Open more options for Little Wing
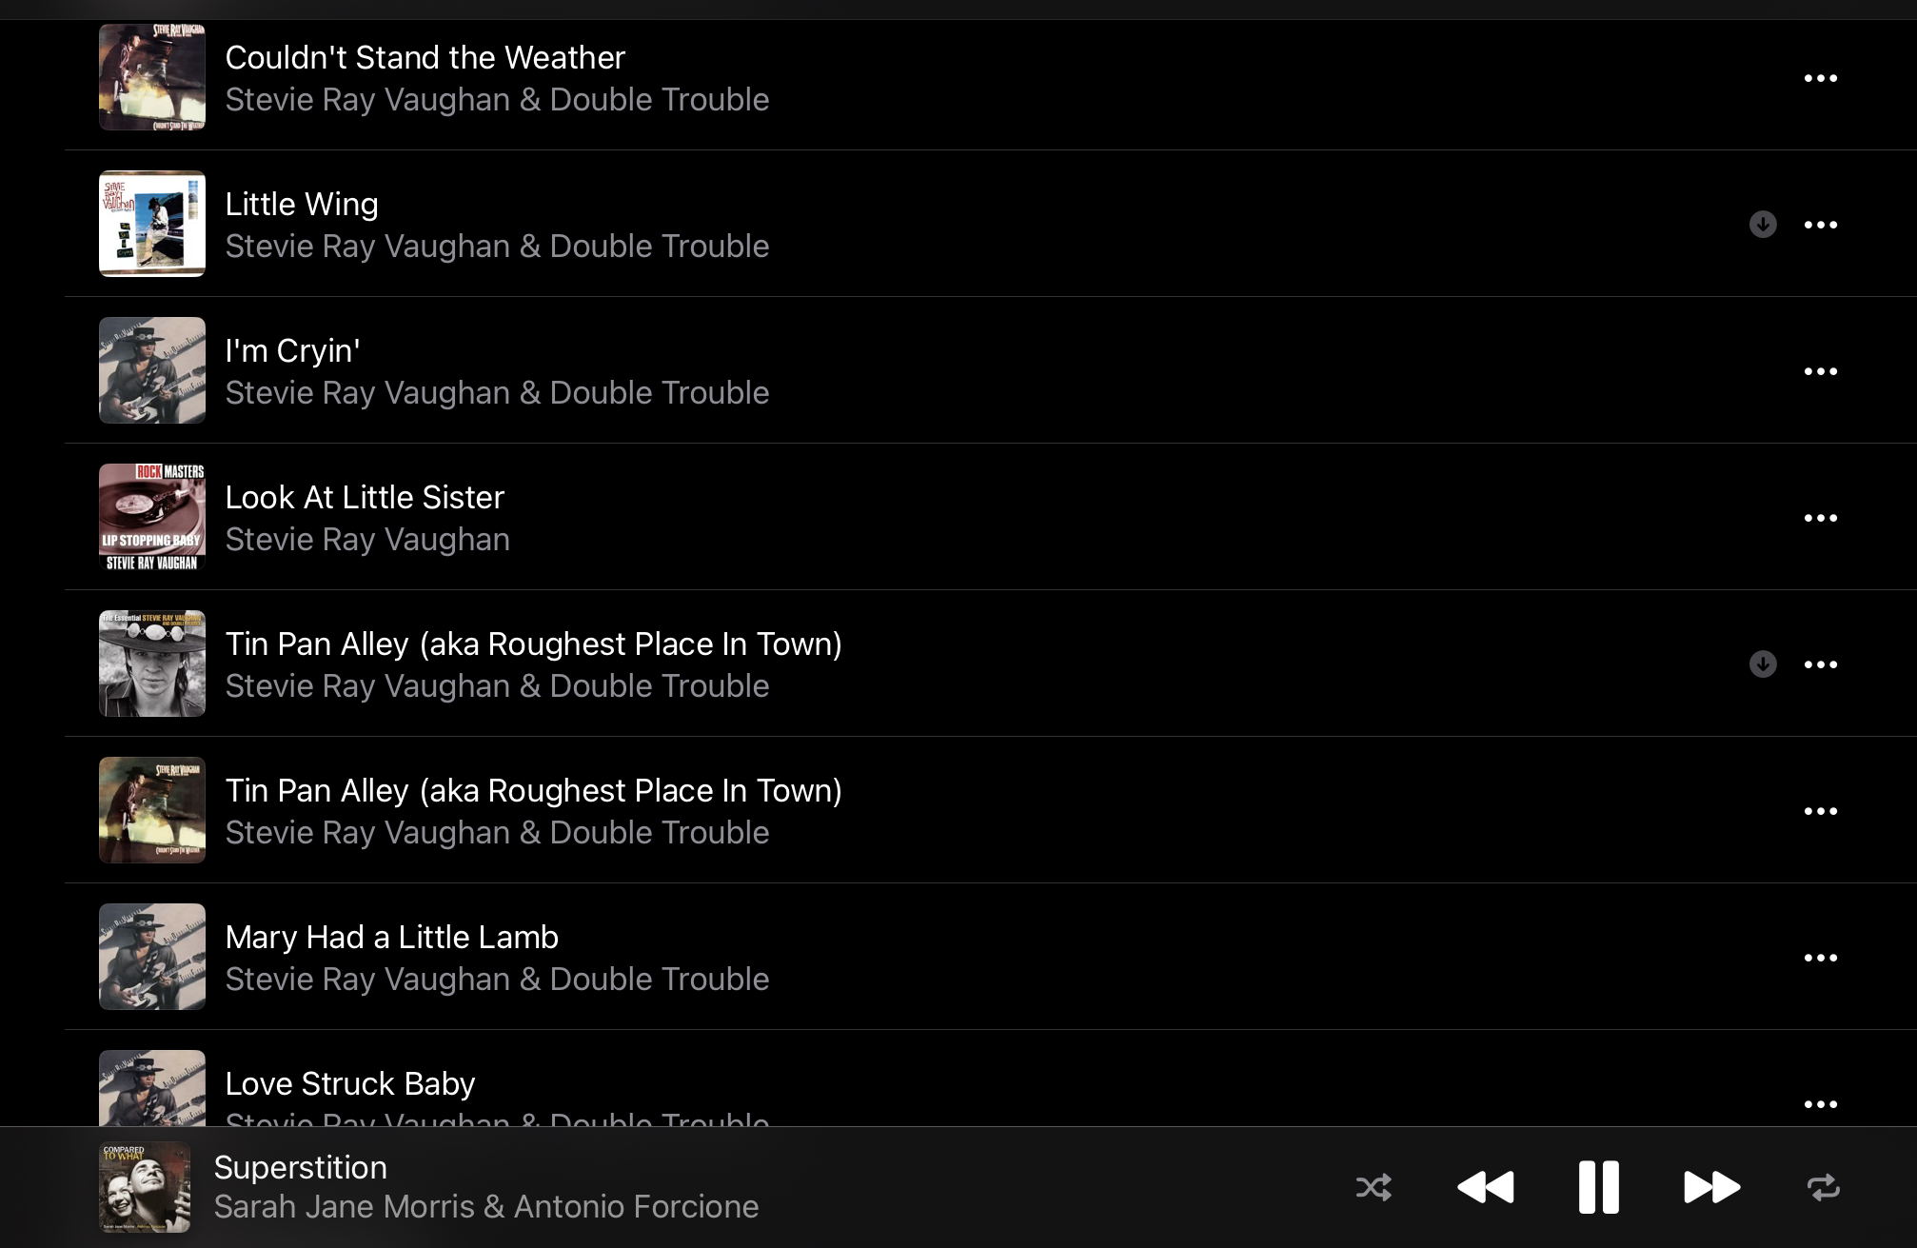Screen dimensions: 1917x1248 pos(1821,225)
